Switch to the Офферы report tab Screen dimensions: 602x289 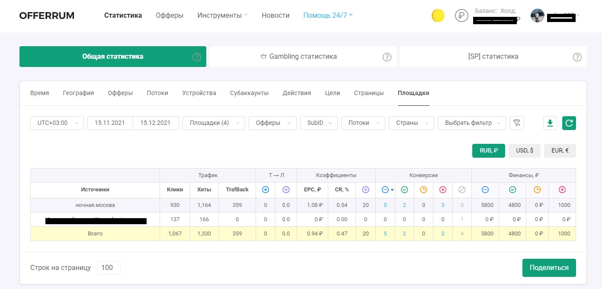[x=120, y=93]
